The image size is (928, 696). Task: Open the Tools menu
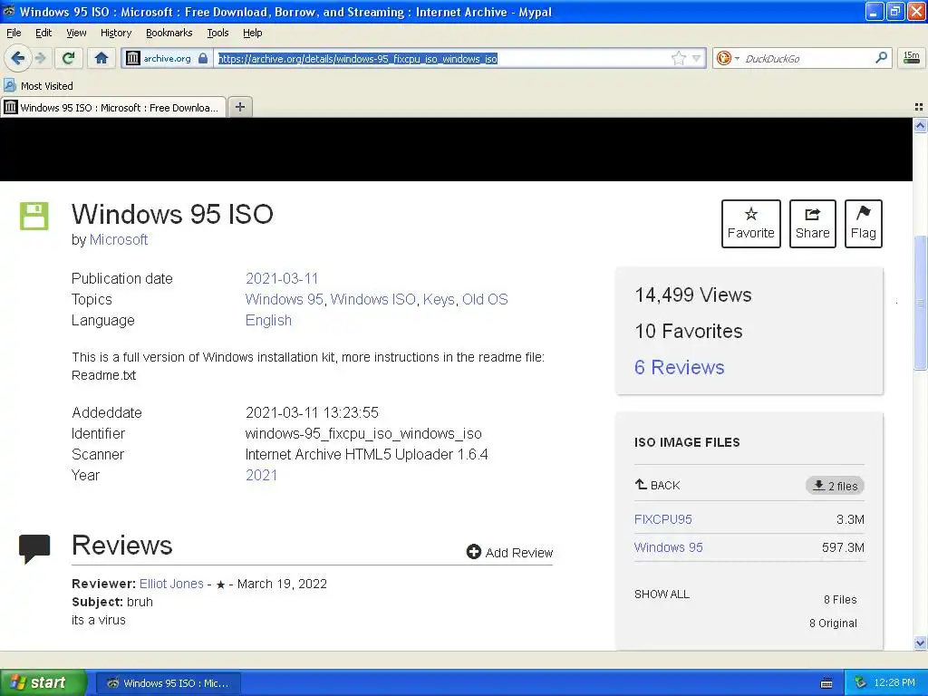pyautogui.click(x=217, y=33)
